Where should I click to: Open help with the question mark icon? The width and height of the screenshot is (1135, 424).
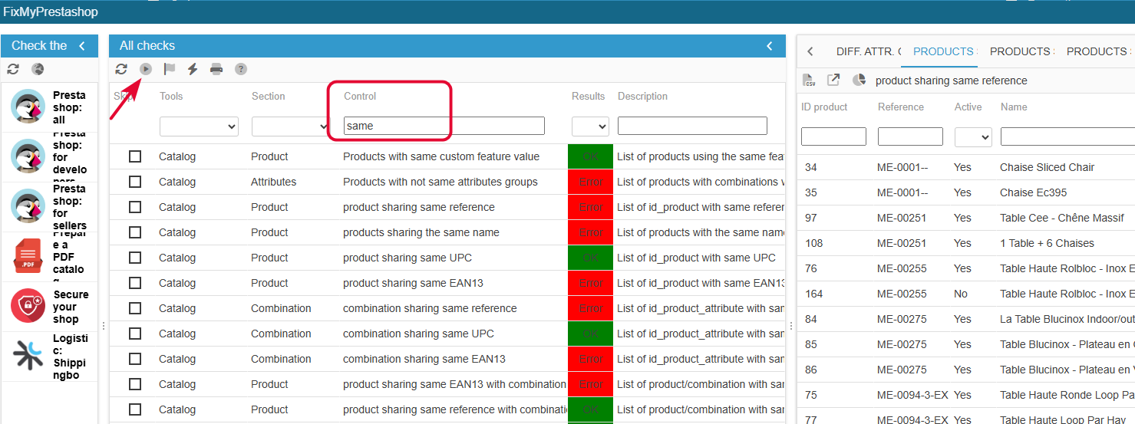click(x=241, y=69)
